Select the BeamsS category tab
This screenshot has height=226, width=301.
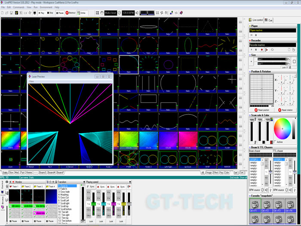click(x=43, y=173)
